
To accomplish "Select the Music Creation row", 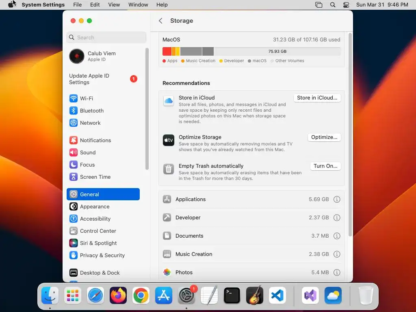I will pos(251,254).
